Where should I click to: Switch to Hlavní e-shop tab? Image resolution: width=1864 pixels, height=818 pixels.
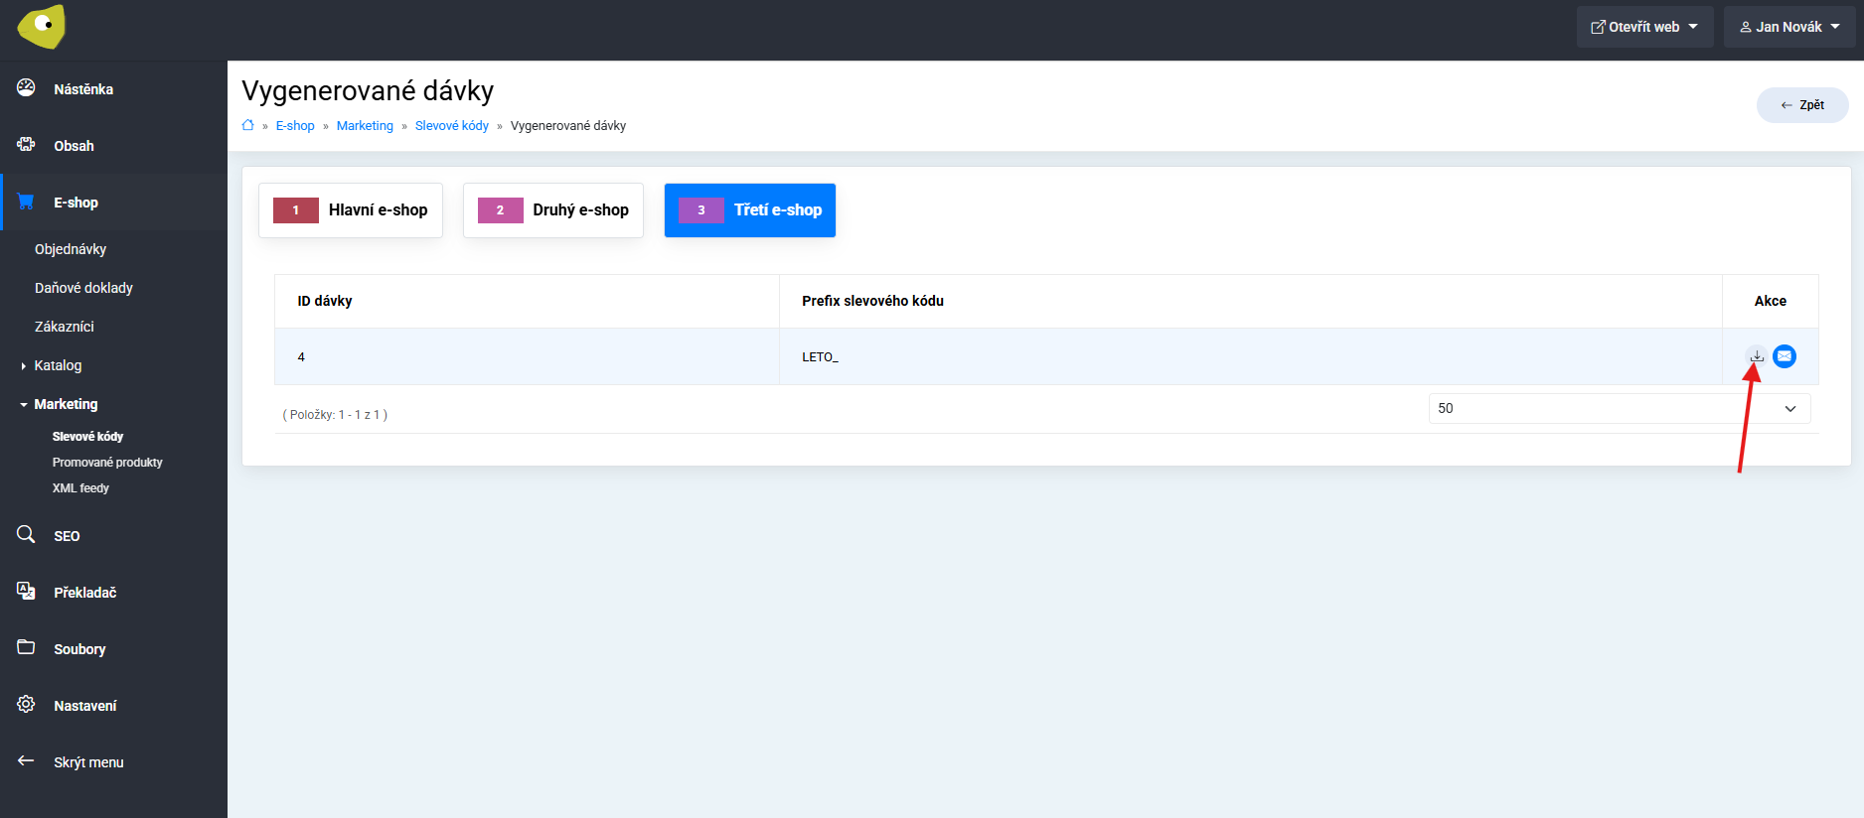coord(351,210)
